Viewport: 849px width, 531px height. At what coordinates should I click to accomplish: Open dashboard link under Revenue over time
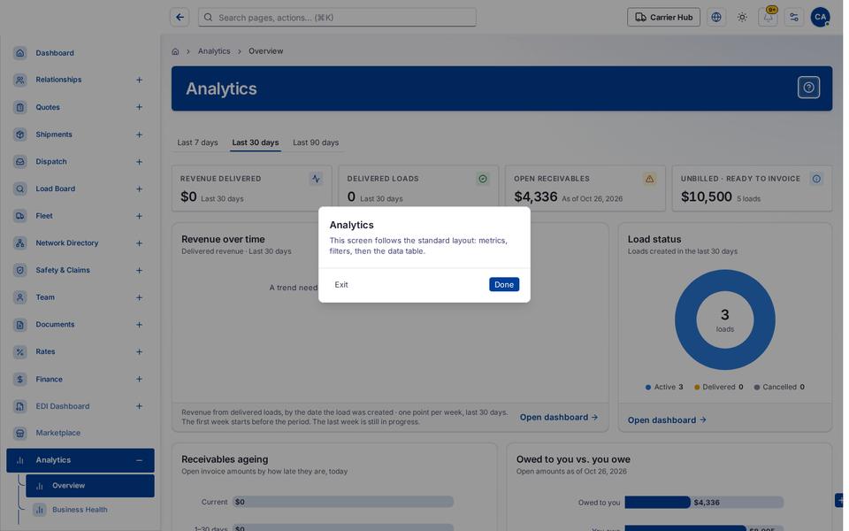click(559, 417)
